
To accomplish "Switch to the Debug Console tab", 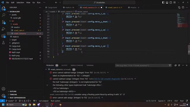I will (x=77, y=65).
